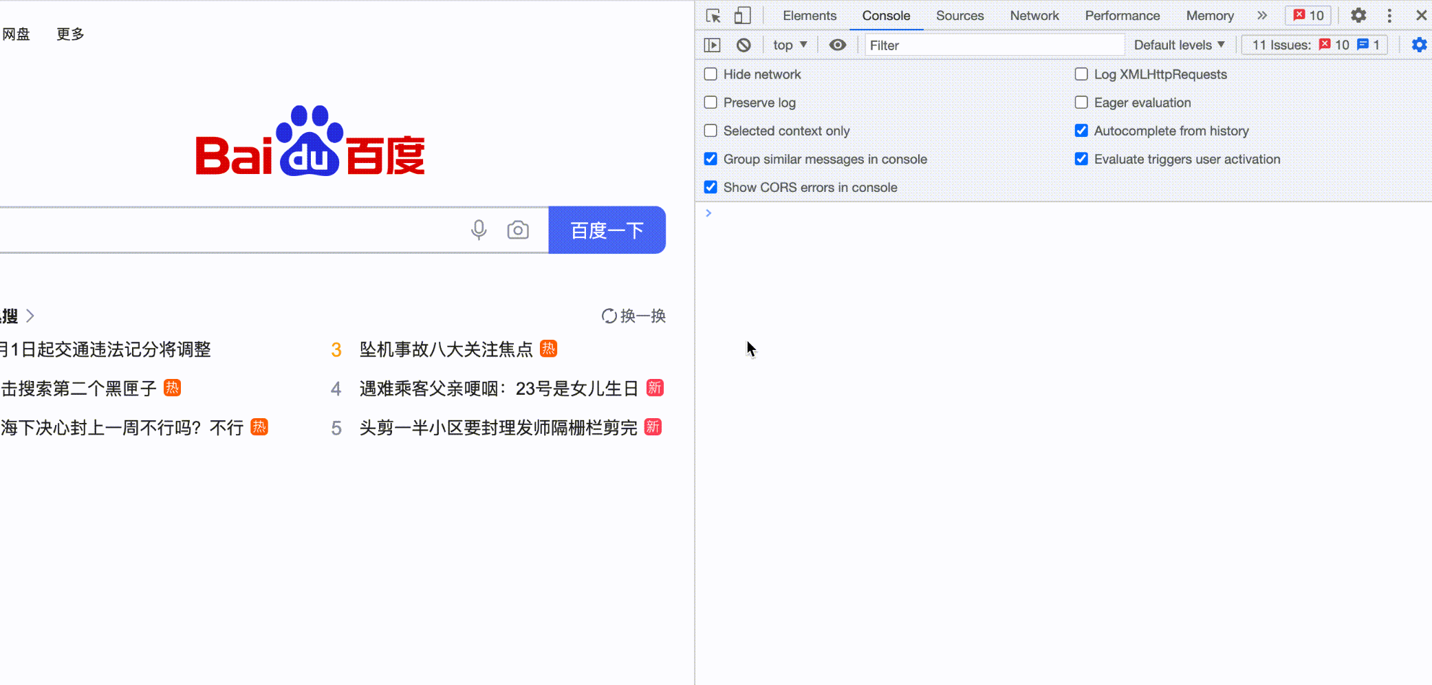The image size is (1432, 685).
Task: Clear the console
Action: (x=744, y=44)
